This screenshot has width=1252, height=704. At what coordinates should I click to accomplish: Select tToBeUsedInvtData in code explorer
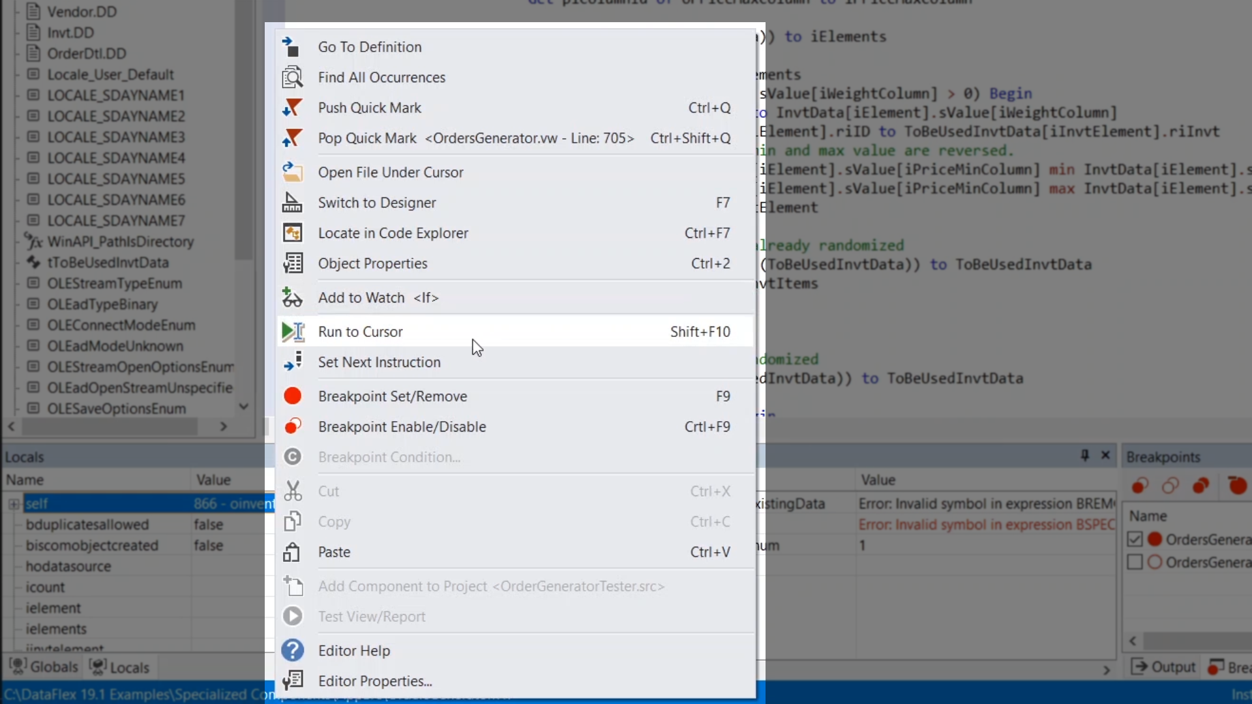coord(108,263)
